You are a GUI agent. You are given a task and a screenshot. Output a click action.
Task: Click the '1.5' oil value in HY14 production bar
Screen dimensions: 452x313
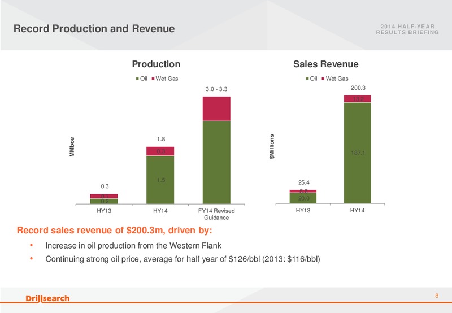[161, 180]
